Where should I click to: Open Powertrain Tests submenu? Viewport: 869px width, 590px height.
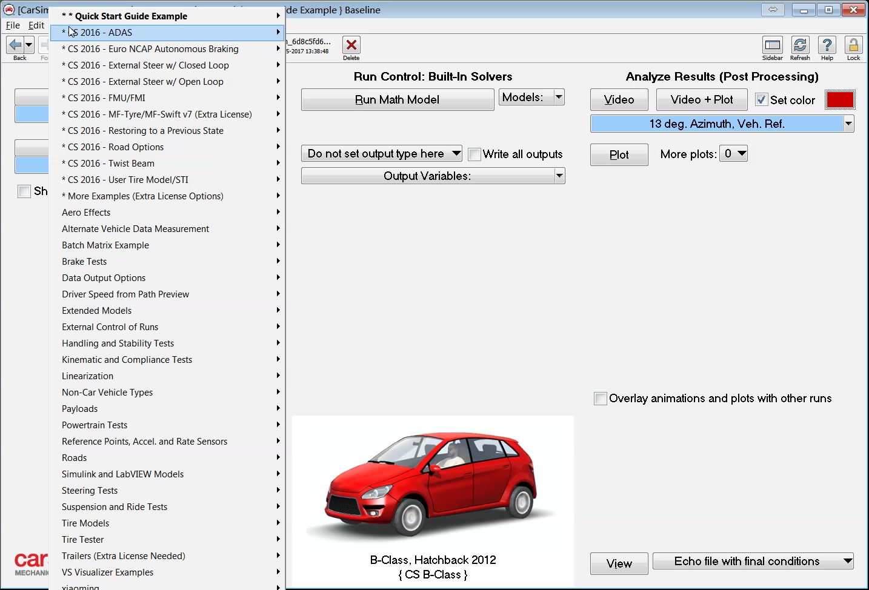pos(167,425)
